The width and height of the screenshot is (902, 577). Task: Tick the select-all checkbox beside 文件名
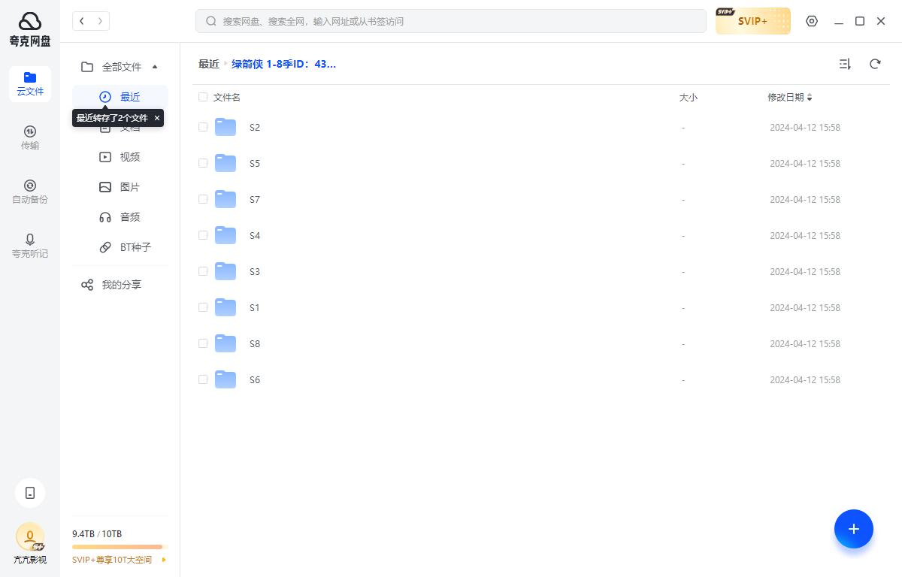tap(203, 97)
